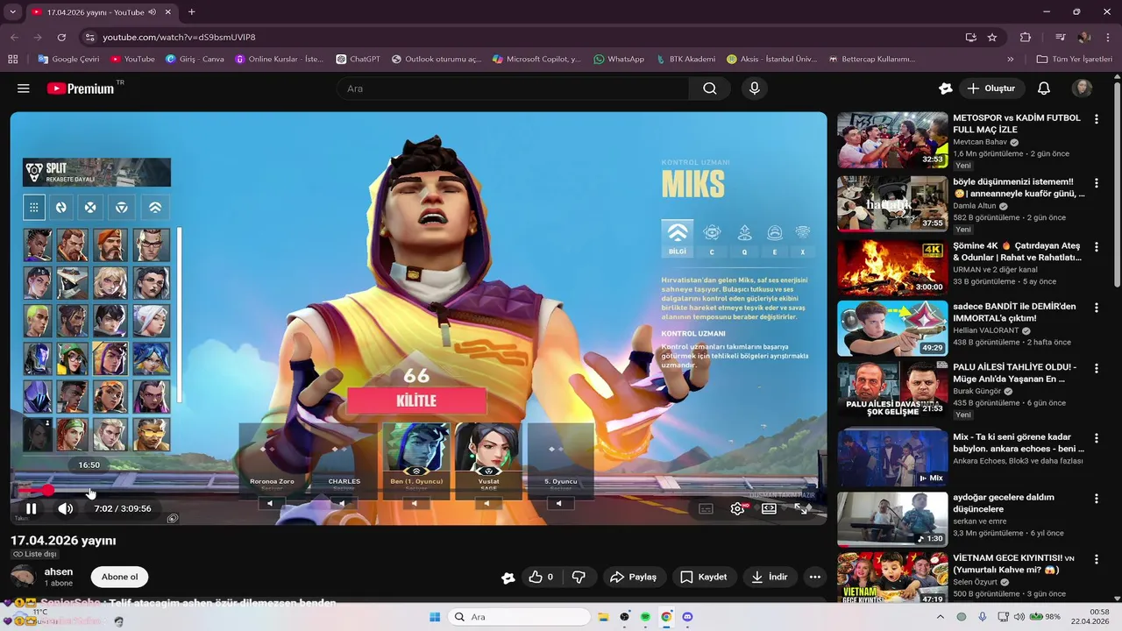Viewport: 1122px width, 631px height.
Task: Show hidden system tray icons chevron
Action: click(941, 617)
